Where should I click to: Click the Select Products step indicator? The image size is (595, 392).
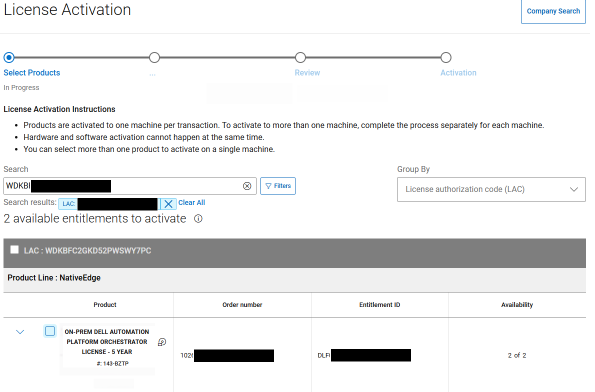click(x=9, y=57)
